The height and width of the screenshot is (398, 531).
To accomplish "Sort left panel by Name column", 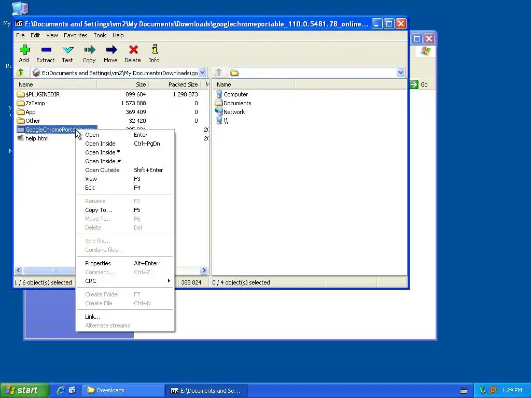I will pyautogui.click(x=55, y=84).
